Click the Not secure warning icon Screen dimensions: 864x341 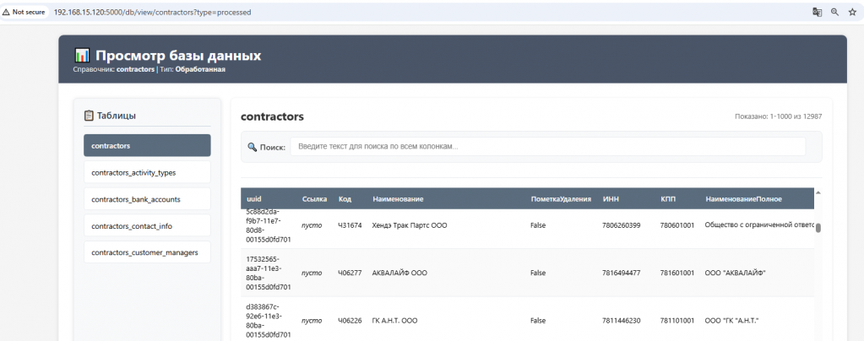click(x=7, y=13)
